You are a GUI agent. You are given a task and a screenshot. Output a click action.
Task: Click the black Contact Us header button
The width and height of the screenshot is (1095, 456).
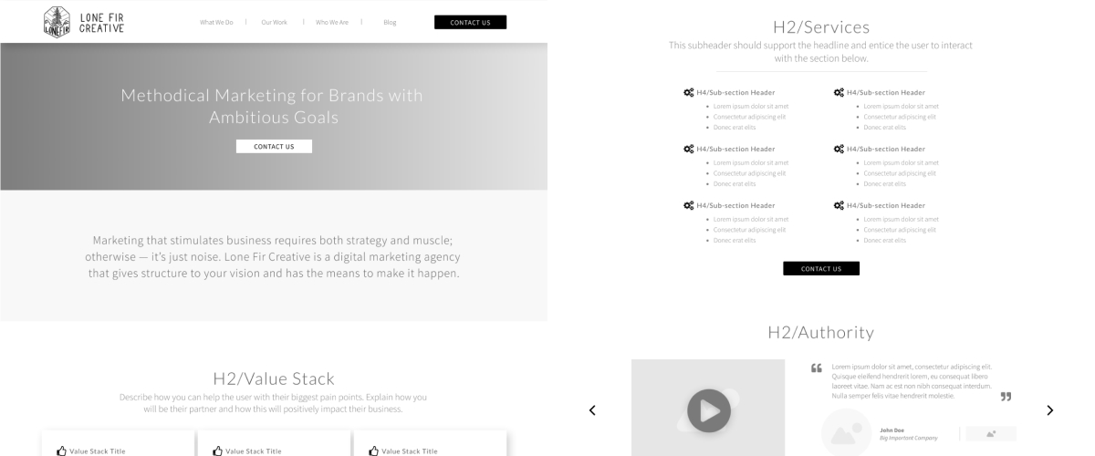click(x=470, y=22)
